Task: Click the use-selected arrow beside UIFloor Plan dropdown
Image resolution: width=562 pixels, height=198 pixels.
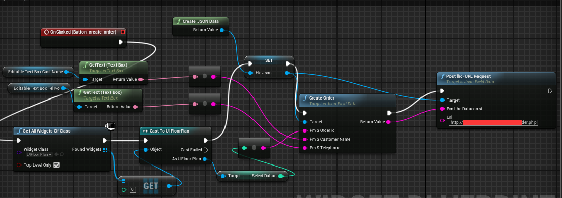Action: pos(57,155)
